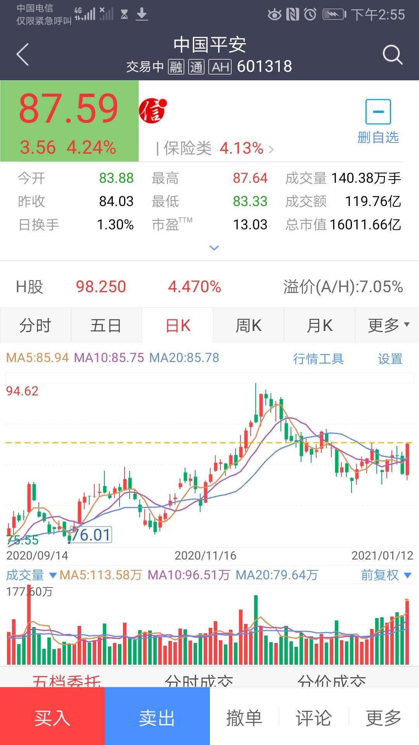Screen dimensions: 419x745
Task: Switch to 周K chart tab
Action: click(x=248, y=325)
